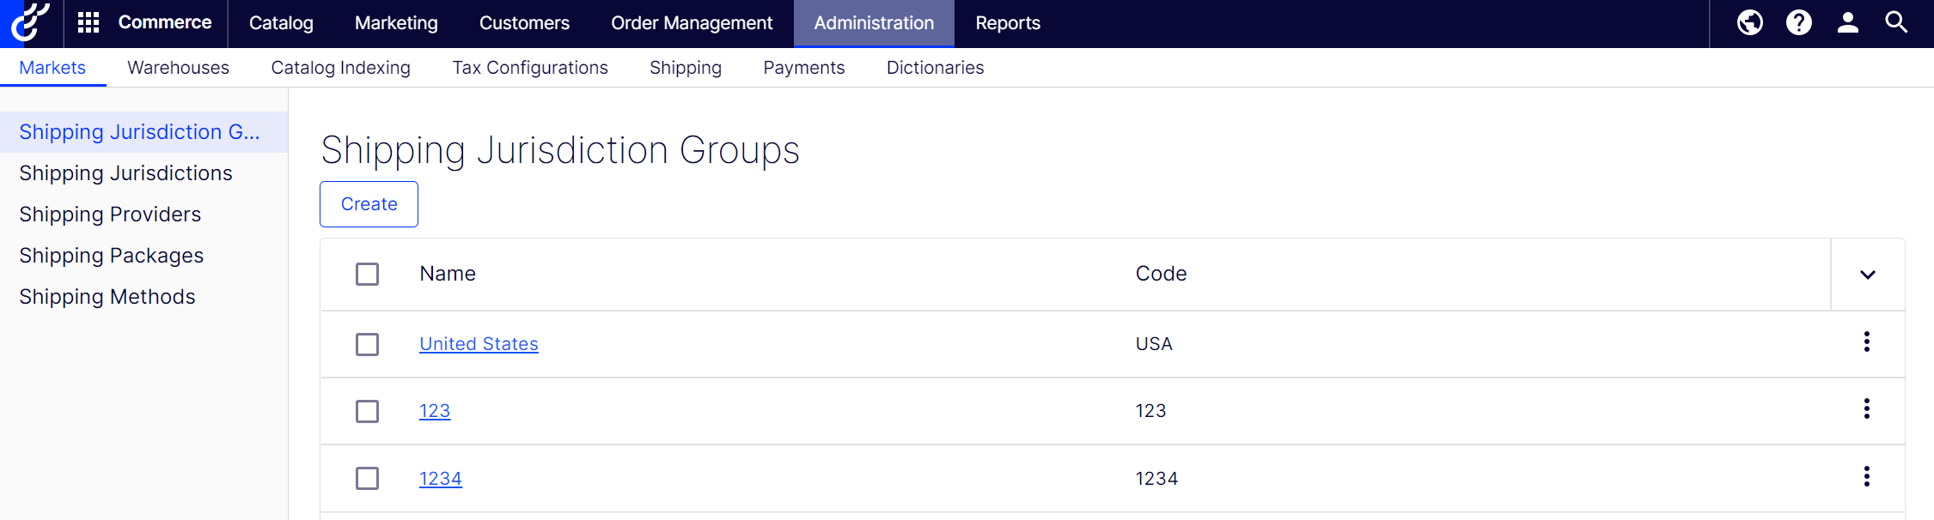
Task: Open the help question mark icon
Action: click(1799, 22)
